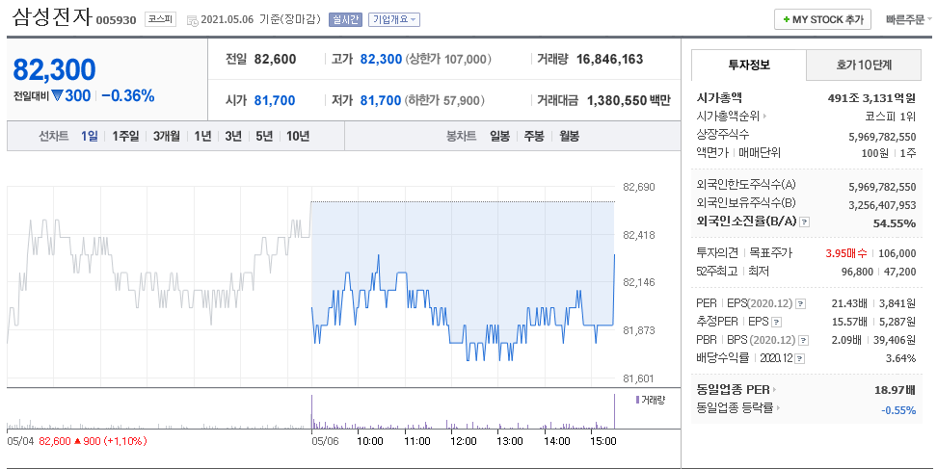Open help icon beside 배당수익률 2020.12
Image resolution: width=937 pixels, height=469 pixels.
pyautogui.click(x=800, y=358)
